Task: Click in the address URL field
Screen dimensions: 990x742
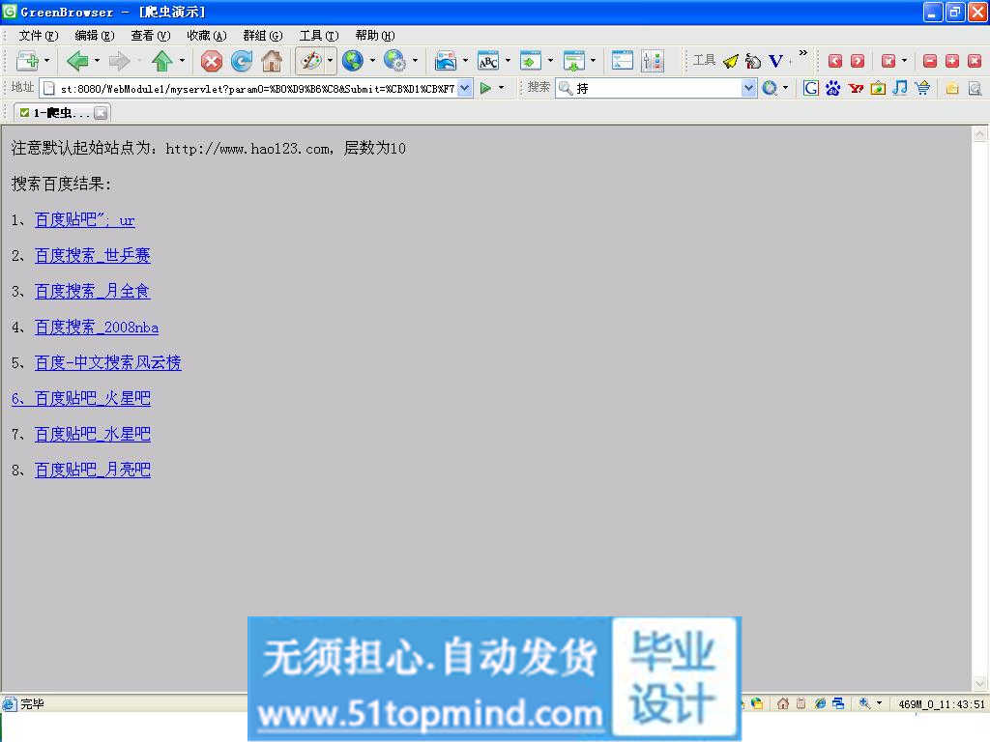Action: [256, 88]
